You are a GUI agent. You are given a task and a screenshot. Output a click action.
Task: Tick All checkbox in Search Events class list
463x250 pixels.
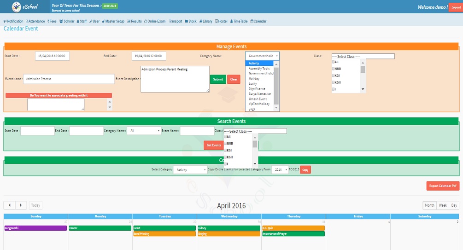point(225,137)
